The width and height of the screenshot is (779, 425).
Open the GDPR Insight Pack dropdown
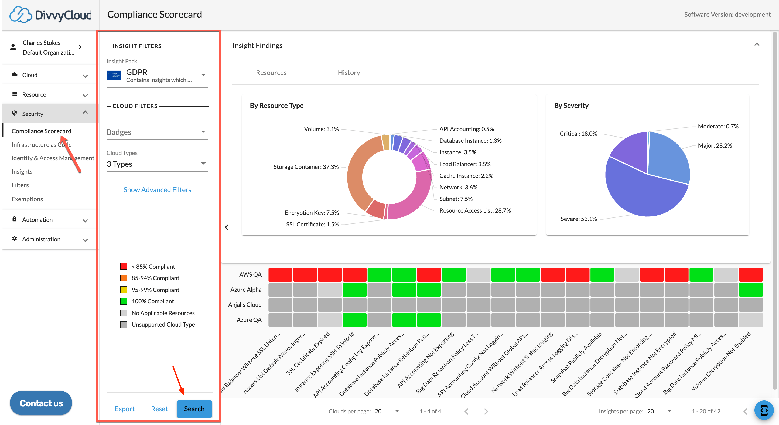click(204, 74)
